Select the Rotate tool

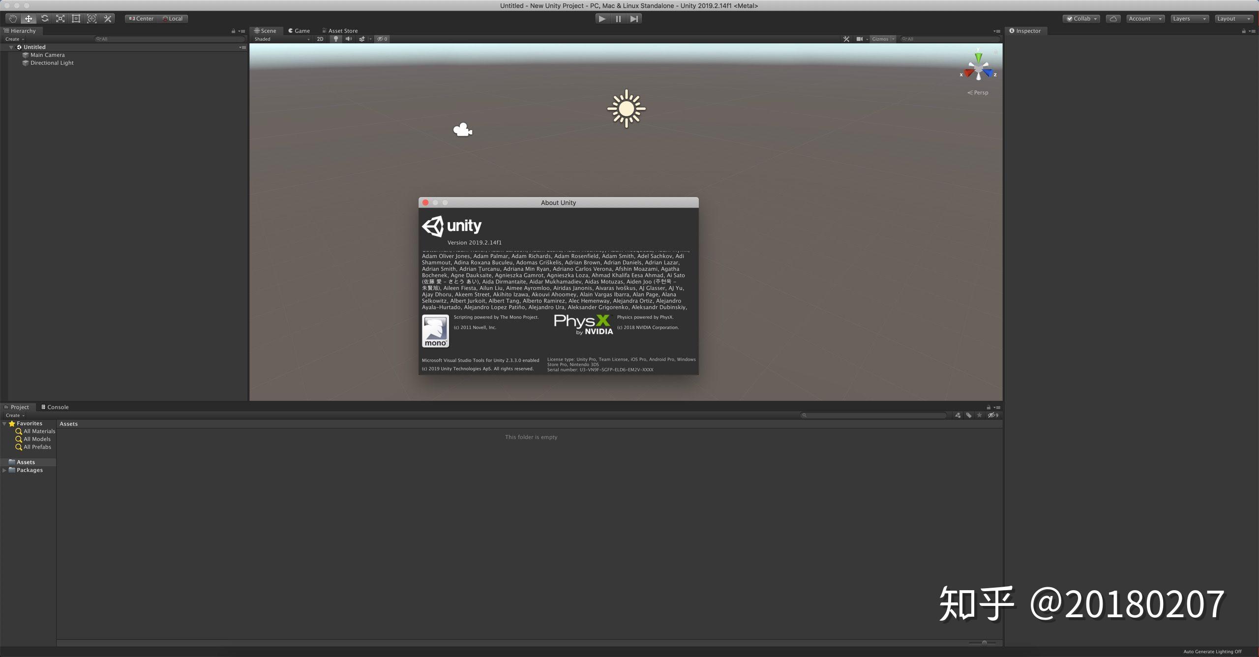point(44,18)
